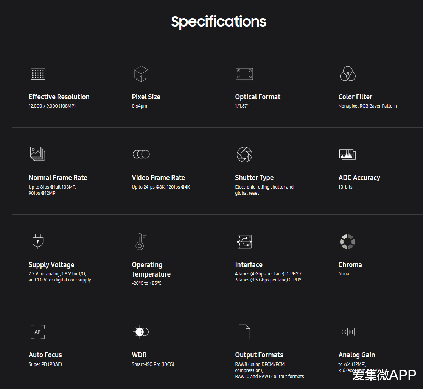The height and width of the screenshot is (389, 423).
Task: Click the WDR sun-and-circle icon
Action: pos(141,332)
